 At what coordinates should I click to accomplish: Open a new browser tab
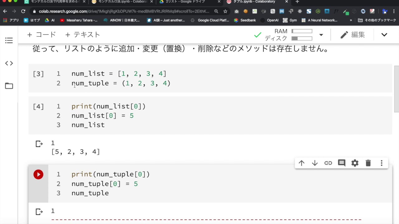(297, 2)
